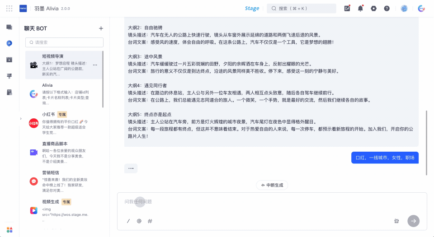Select the 营销短信 chat
The width and height of the screenshot is (434, 237).
coord(64,181)
